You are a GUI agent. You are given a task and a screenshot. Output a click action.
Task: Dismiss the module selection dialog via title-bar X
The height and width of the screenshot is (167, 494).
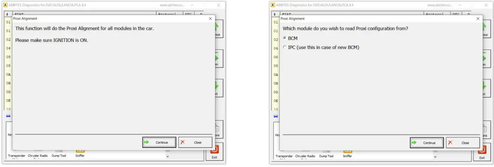point(478,18)
